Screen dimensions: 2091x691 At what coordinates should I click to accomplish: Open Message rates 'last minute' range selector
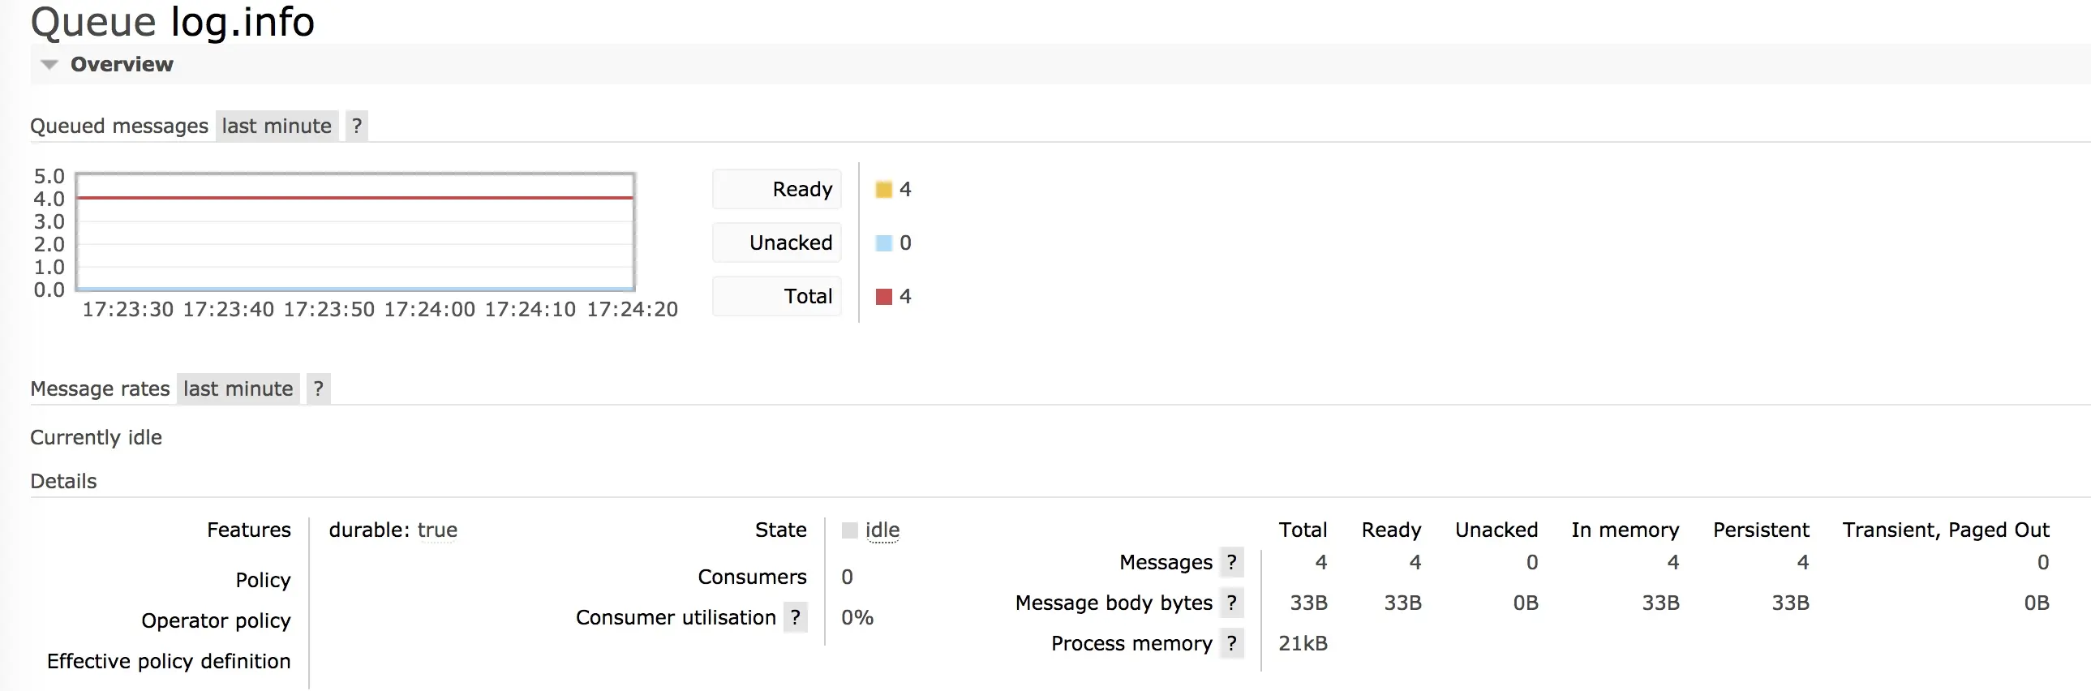click(238, 390)
